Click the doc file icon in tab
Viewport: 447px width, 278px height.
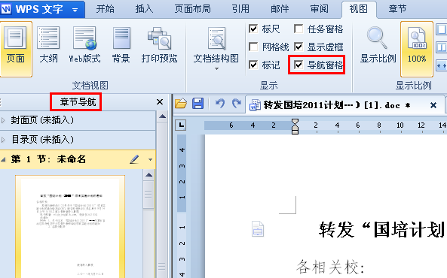(255, 105)
